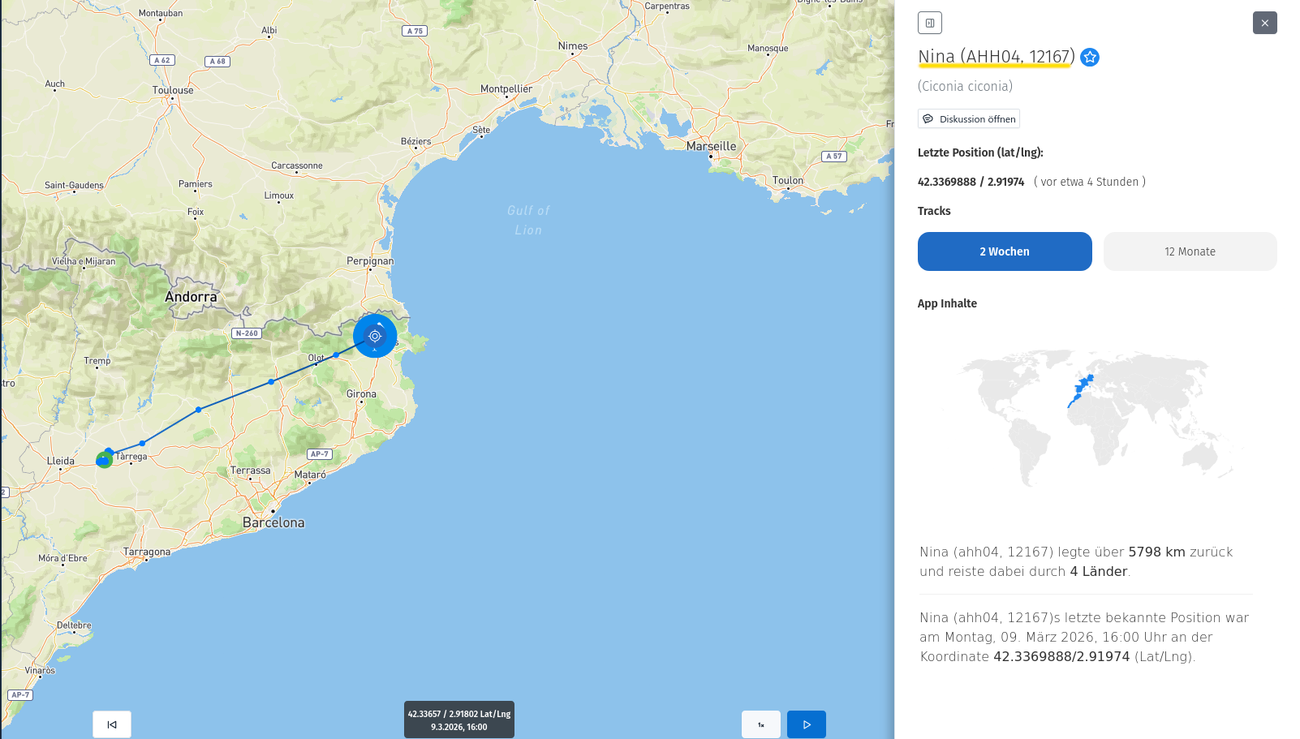Change playback speed using the 1x button
This screenshot has width=1300, height=739.
point(760,724)
